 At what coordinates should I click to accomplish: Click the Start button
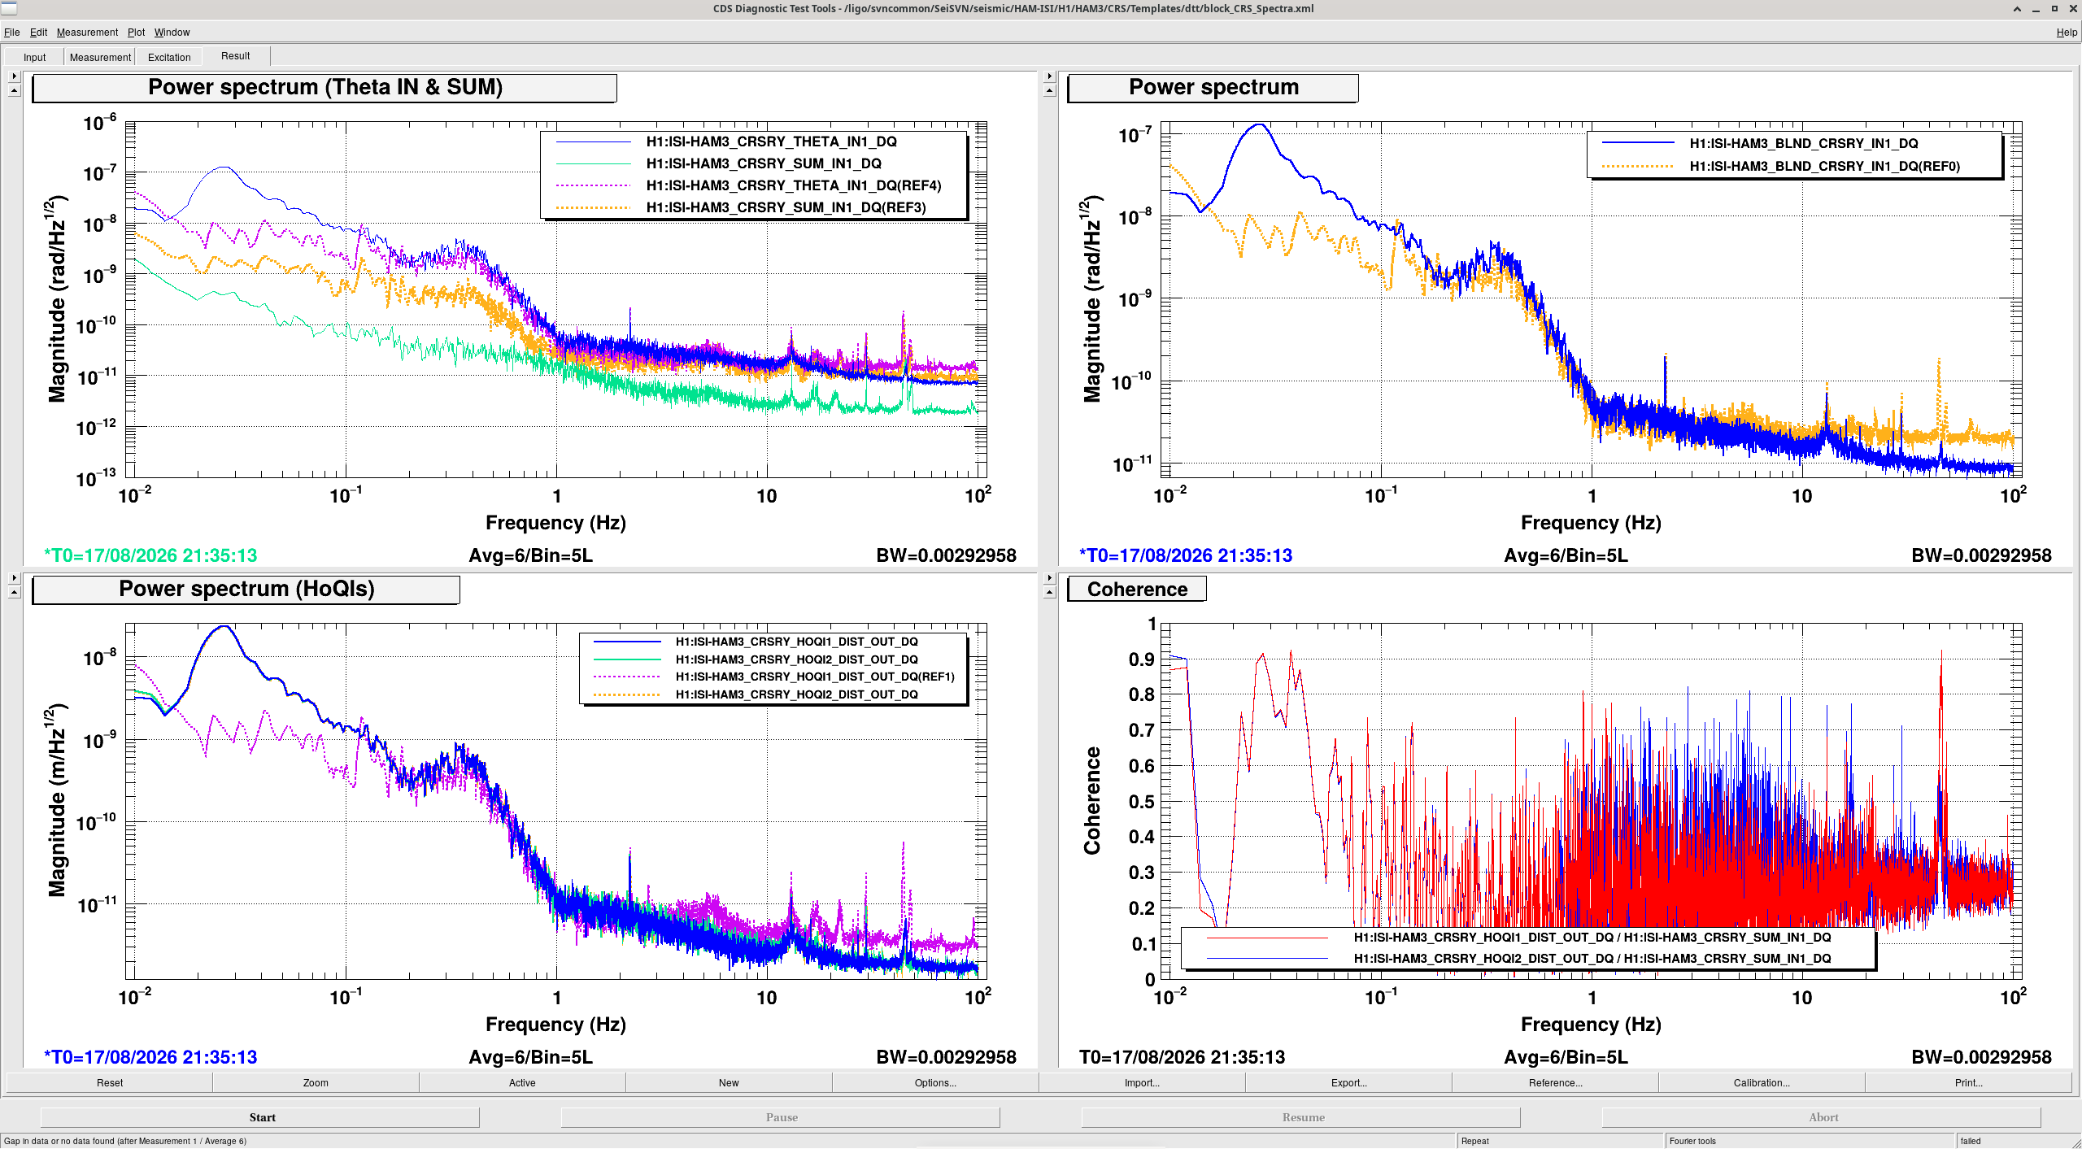260,1117
